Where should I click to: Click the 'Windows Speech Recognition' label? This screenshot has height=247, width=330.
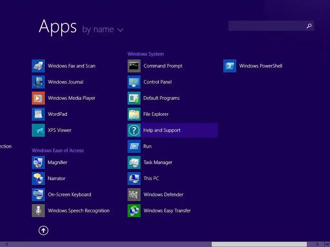[x=79, y=211]
